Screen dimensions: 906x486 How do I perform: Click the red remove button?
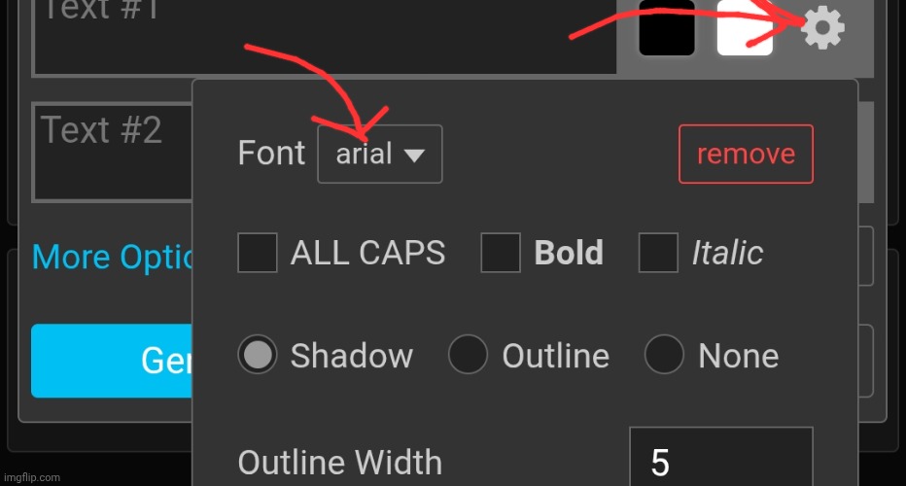746,154
